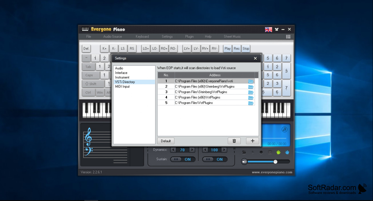Browse folder for the EveryonePiano\vsti path

(251, 81)
